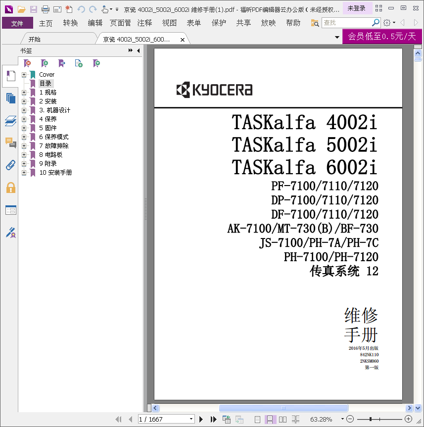424x427 pixels.
Task: Close the 京瓷 4002i document tab
Action: [183, 40]
